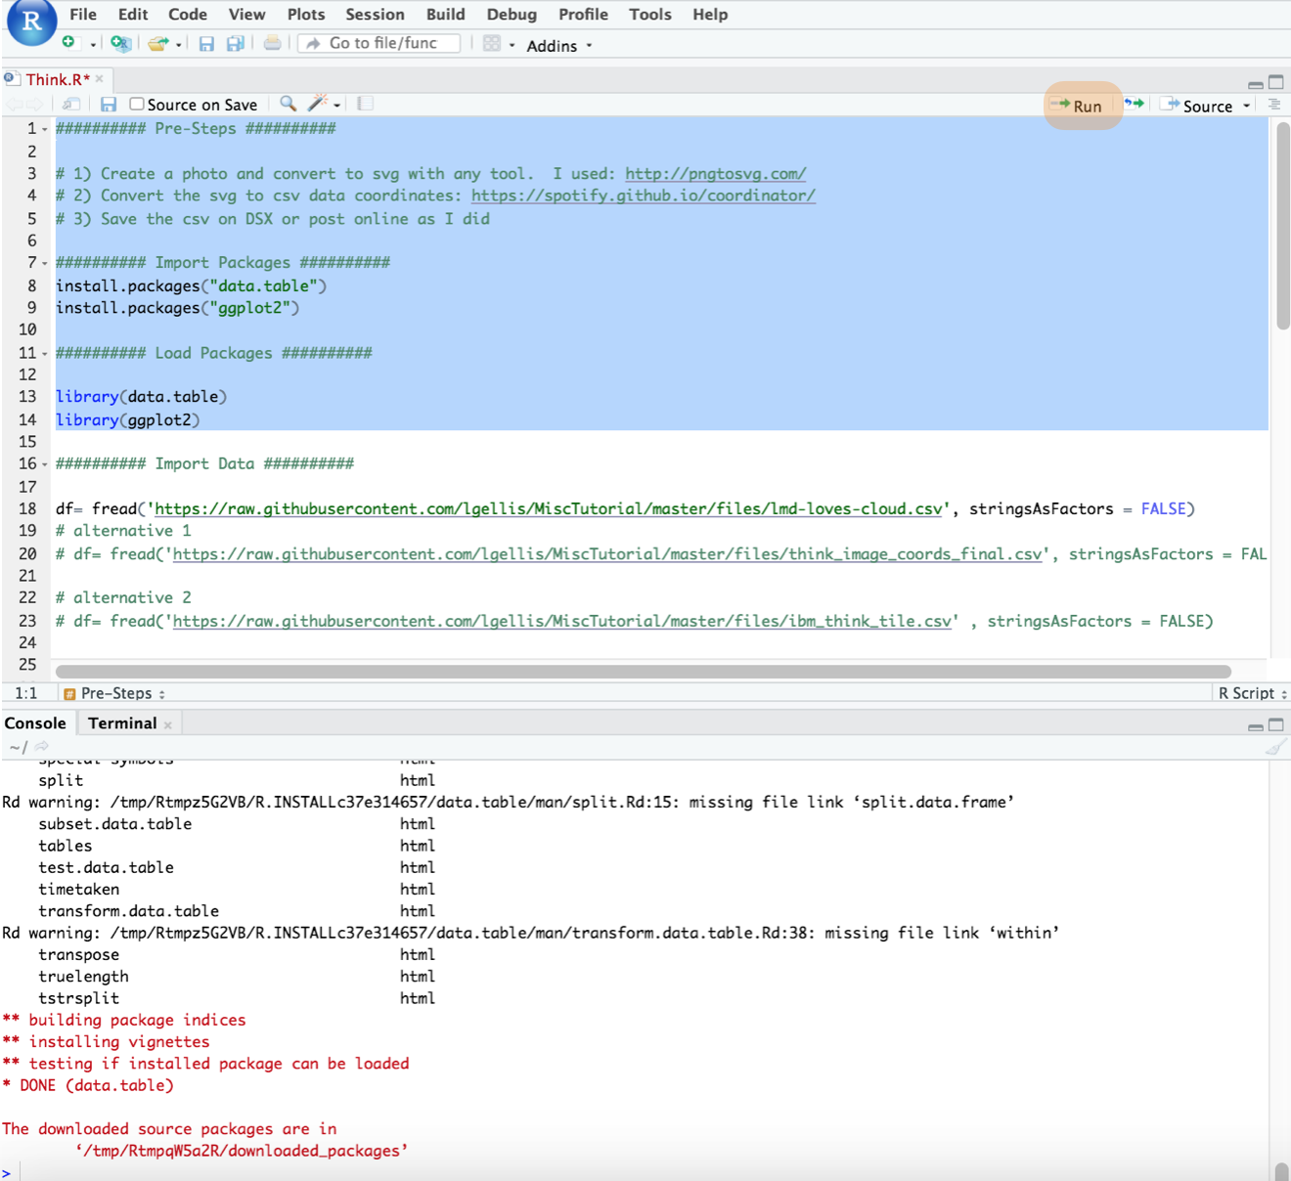
Task: Close the Terminal tab
Action: click(168, 724)
